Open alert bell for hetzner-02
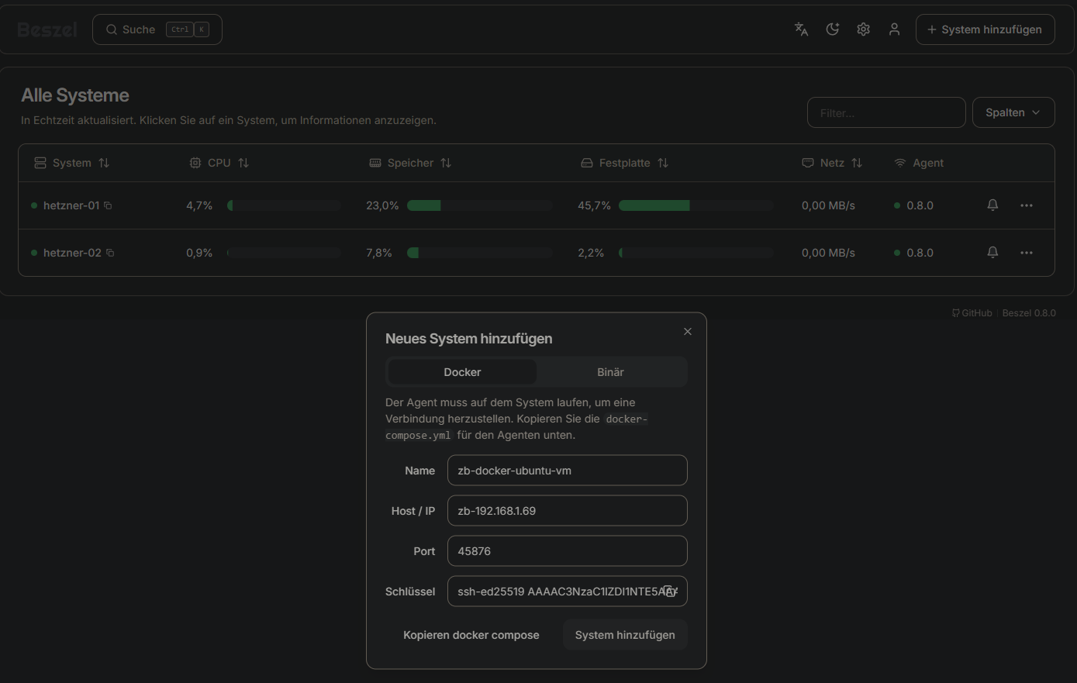This screenshot has width=1077, height=683. [x=992, y=253]
